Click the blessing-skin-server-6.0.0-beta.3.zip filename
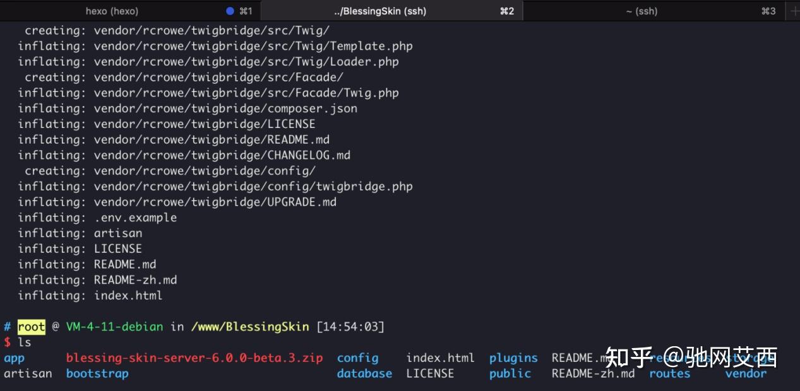Screen dimensions: 800x391 coord(194,358)
